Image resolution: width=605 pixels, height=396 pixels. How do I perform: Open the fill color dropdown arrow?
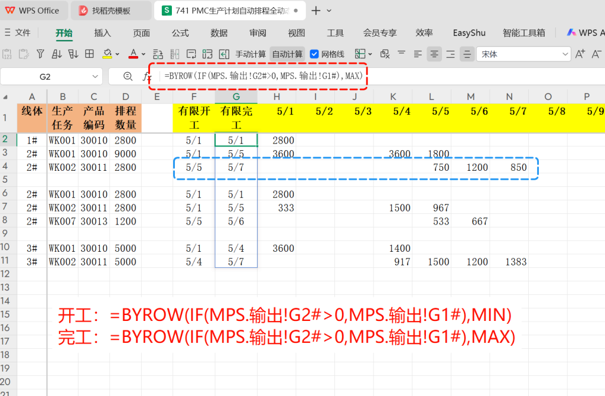(118, 54)
